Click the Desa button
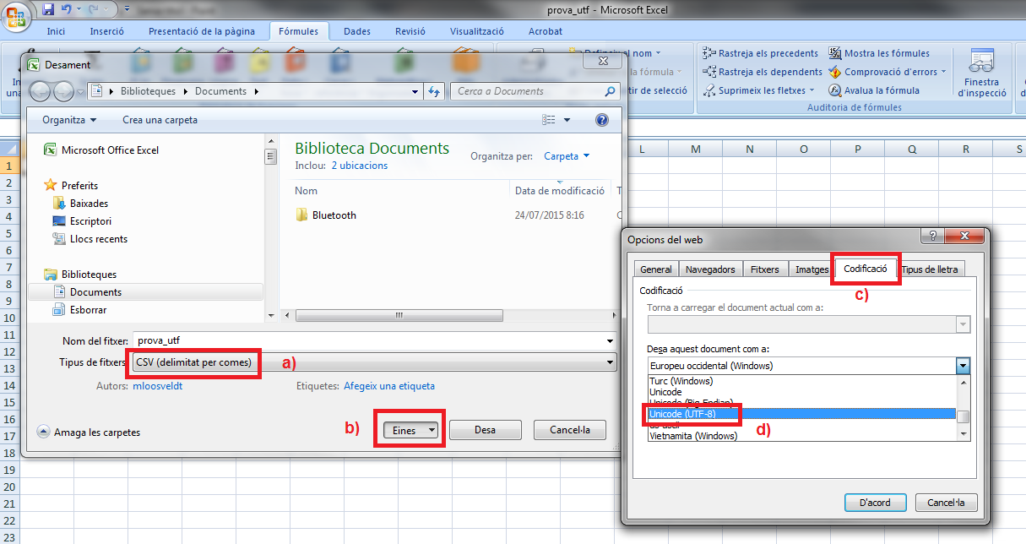This screenshot has width=1026, height=544. click(x=485, y=430)
